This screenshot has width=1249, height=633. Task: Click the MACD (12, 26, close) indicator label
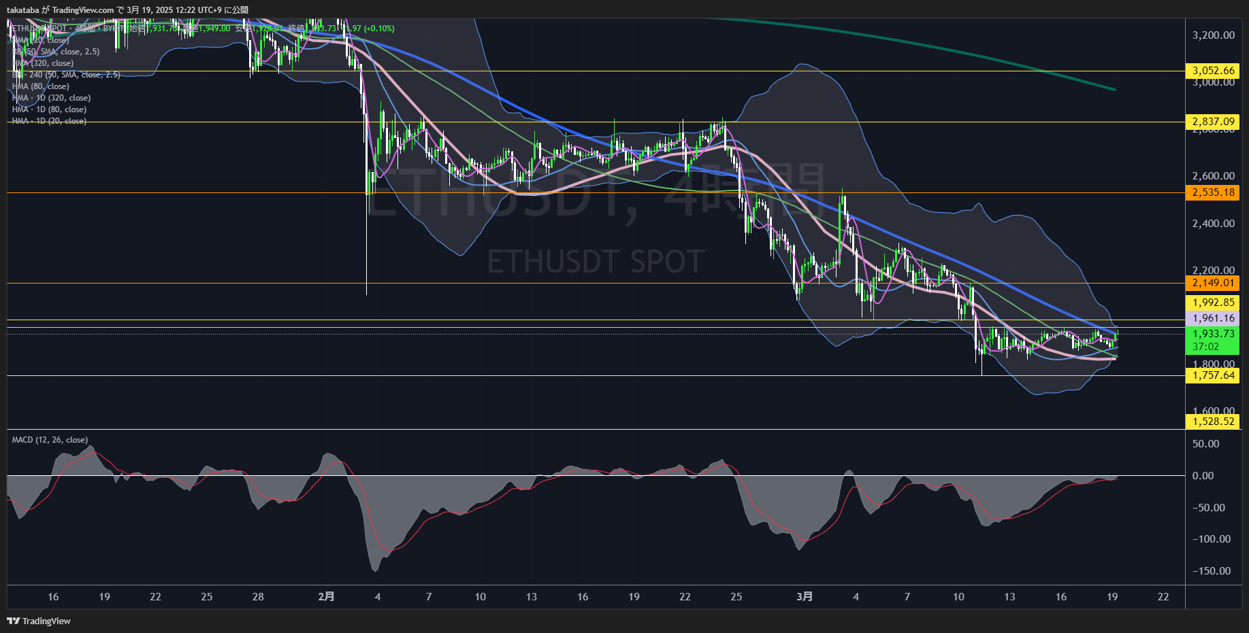50,440
